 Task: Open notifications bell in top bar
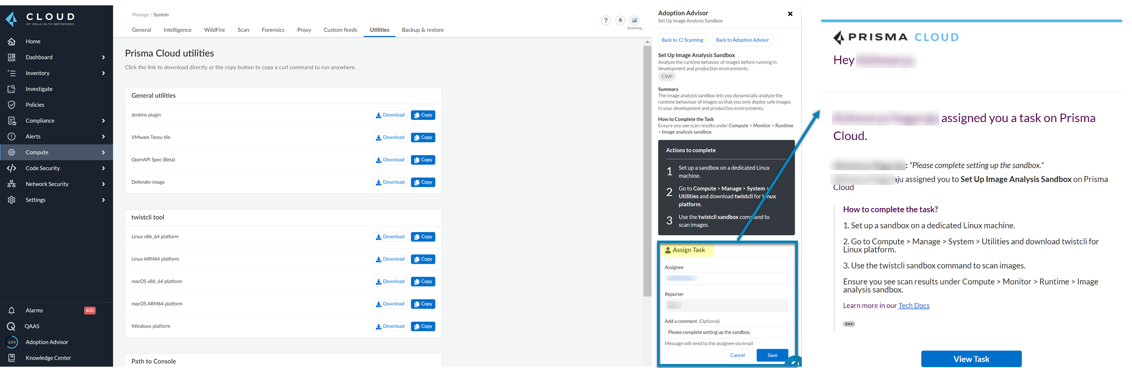click(x=620, y=20)
